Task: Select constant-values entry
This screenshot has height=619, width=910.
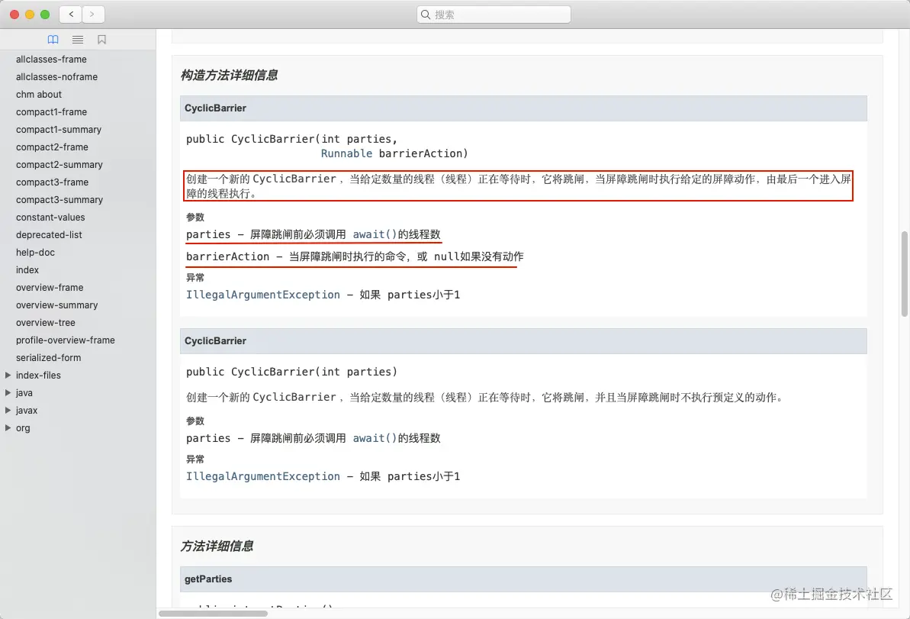Action: 50,218
